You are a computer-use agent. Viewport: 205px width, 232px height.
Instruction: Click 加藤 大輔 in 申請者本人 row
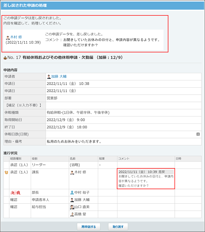[x=82, y=200]
